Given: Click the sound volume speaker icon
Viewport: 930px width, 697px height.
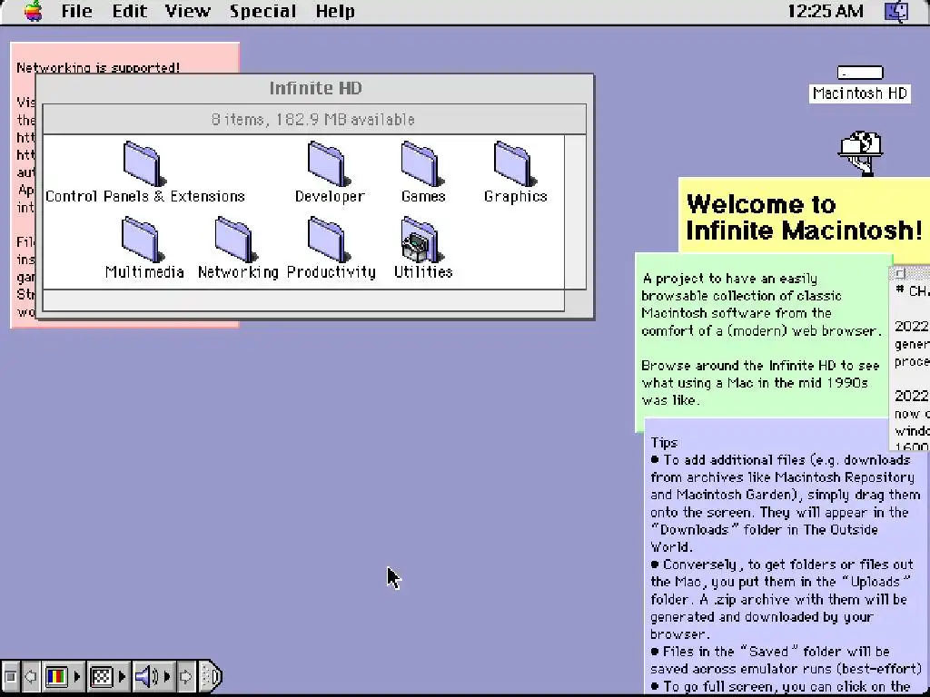Looking at the screenshot, I should click(146, 676).
